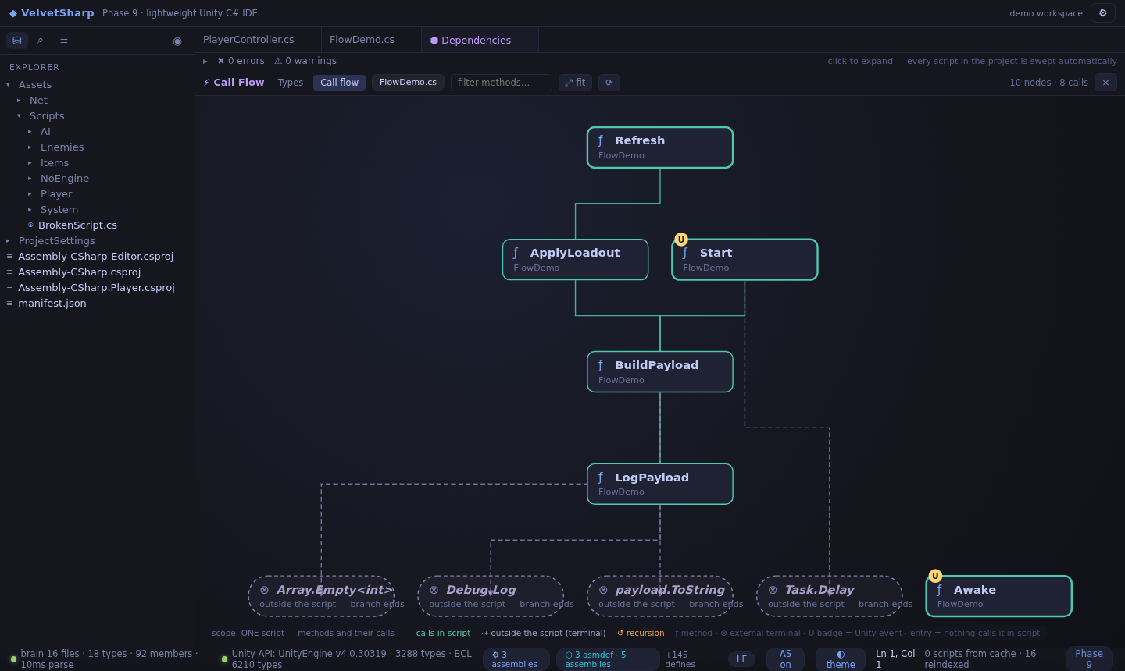The image size is (1125, 671).
Task: Click the circular target icon in sidebar header
Action: [x=177, y=41]
